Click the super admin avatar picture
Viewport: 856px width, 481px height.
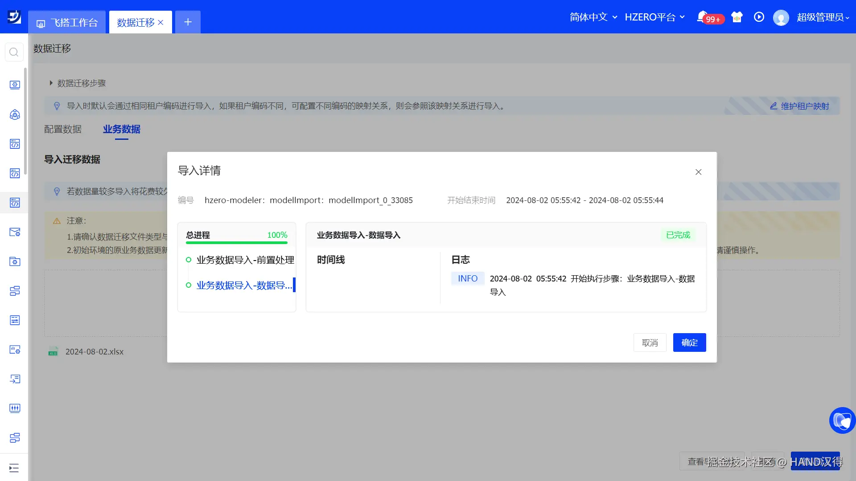(x=781, y=17)
